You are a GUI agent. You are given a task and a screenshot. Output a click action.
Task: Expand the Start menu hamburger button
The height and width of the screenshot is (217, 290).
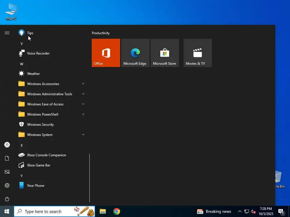click(7, 33)
